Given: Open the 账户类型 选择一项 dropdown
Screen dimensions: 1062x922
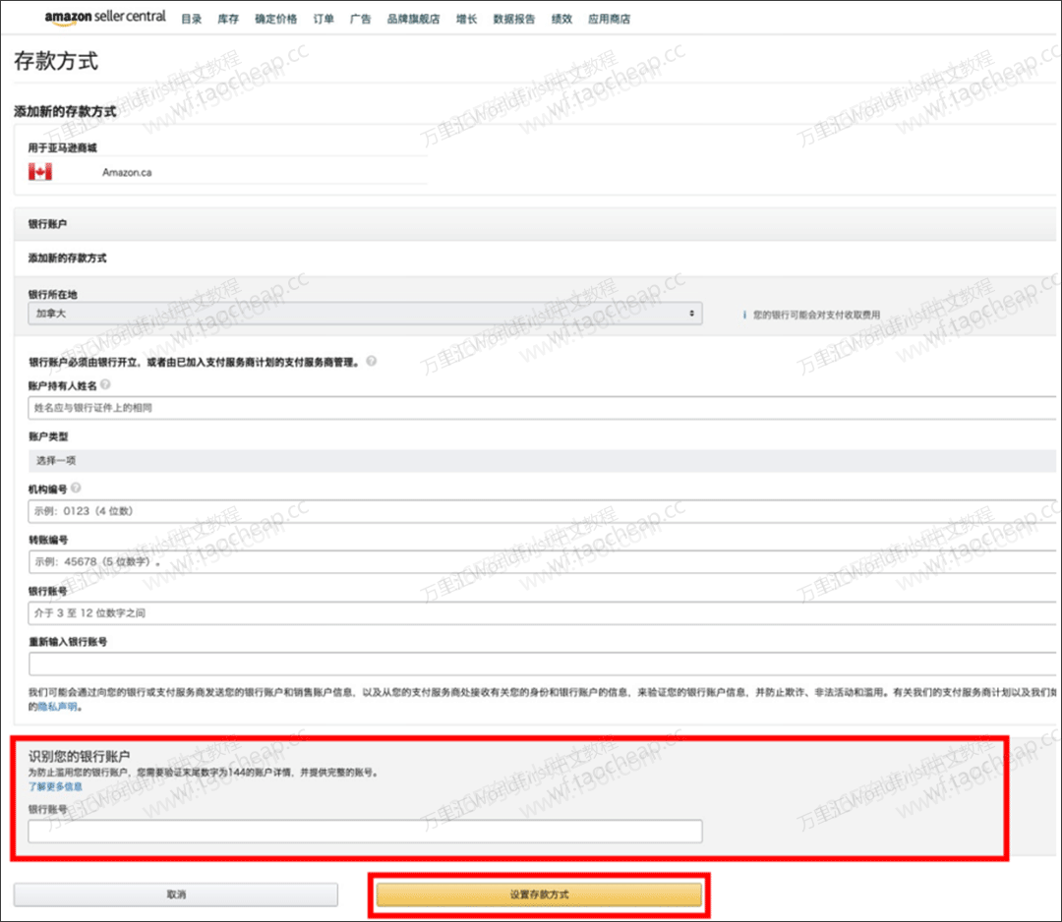Looking at the screenshot, I should [542, 460].
